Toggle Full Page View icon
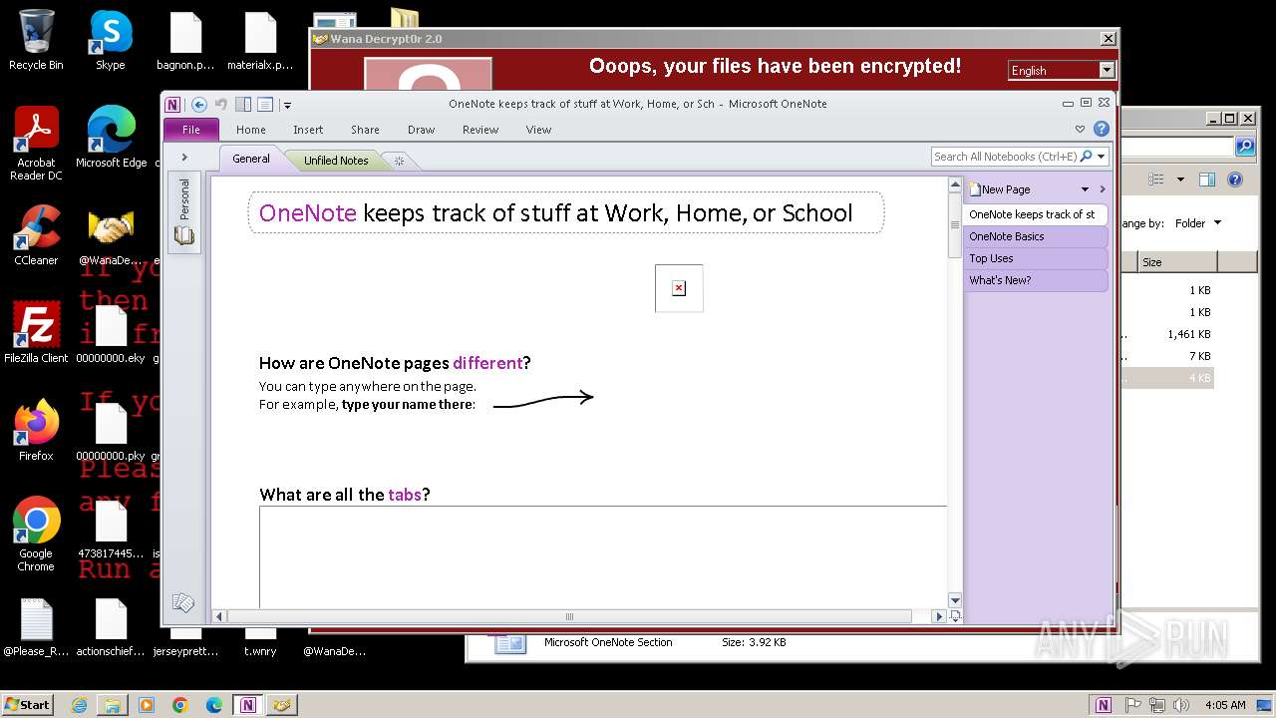The image size is (1276, 718). (265, 104)
